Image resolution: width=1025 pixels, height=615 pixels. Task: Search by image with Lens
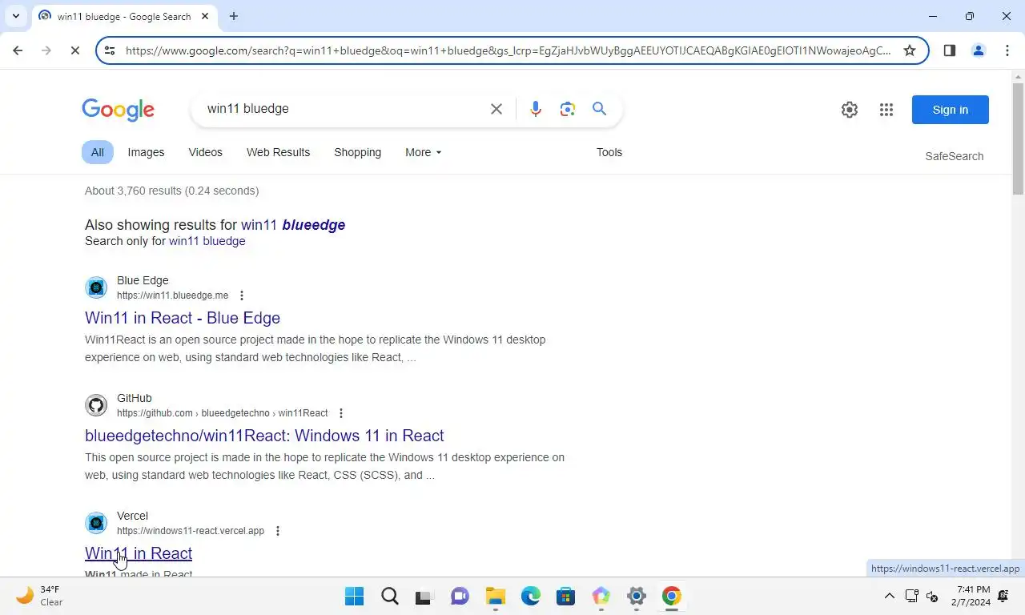click(x=568, y=109)
